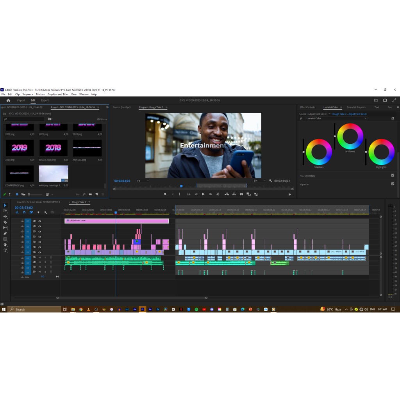Select the Razor tool in the timeline toolbar
Viewport: 400px width, 400px height.
5,222
